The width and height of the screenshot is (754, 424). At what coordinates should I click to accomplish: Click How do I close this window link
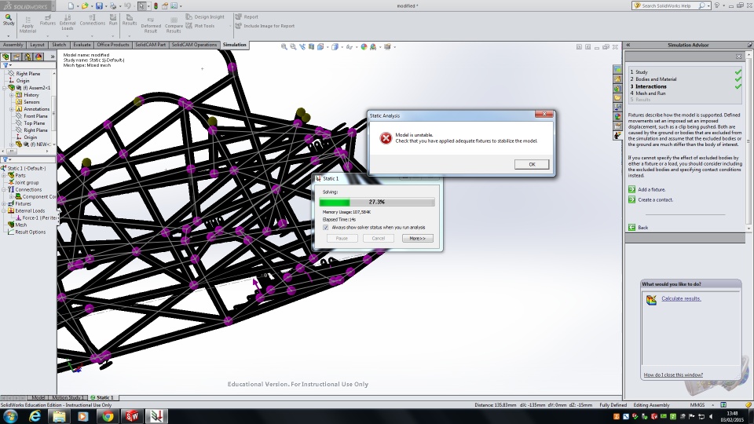coord(673,375)
